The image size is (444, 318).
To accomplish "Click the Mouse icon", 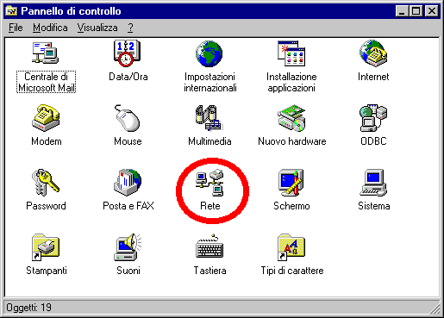I will [128, 118].
